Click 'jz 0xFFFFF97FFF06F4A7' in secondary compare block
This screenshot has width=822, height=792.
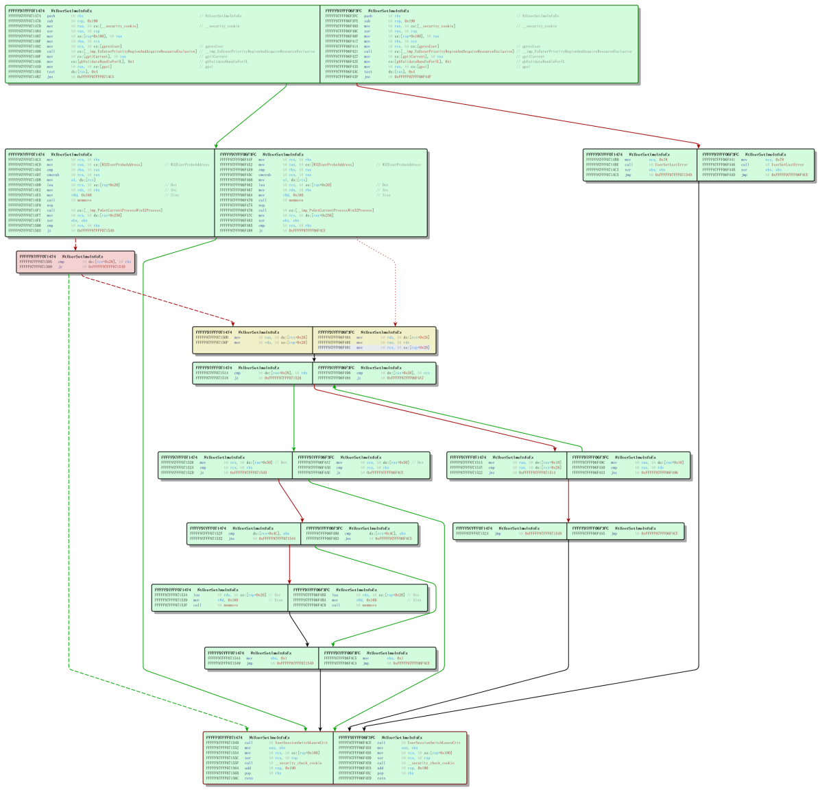(x=371, y=378)
